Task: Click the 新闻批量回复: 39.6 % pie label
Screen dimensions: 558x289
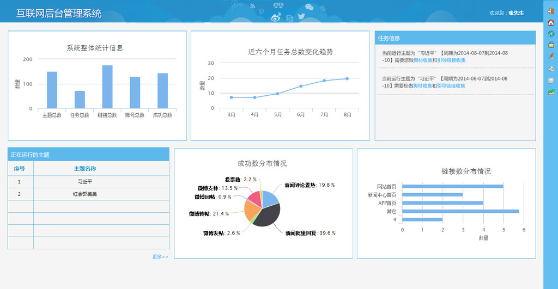Action: pyautogui.click(x=310, y=233)
